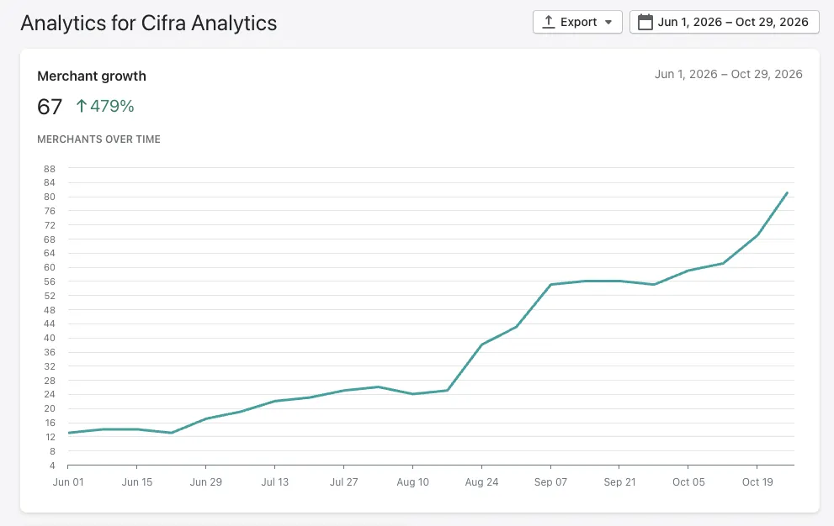Click the calendar icon in date picker
The height and width of the screenshot is (526, 834).
(x=645, y=23)
